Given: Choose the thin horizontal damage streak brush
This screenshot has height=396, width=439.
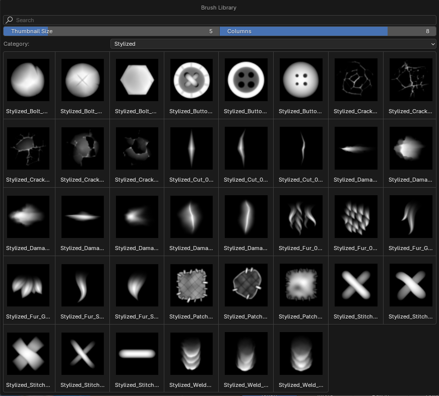Looking at the screenshot, I should pos(83,216).
